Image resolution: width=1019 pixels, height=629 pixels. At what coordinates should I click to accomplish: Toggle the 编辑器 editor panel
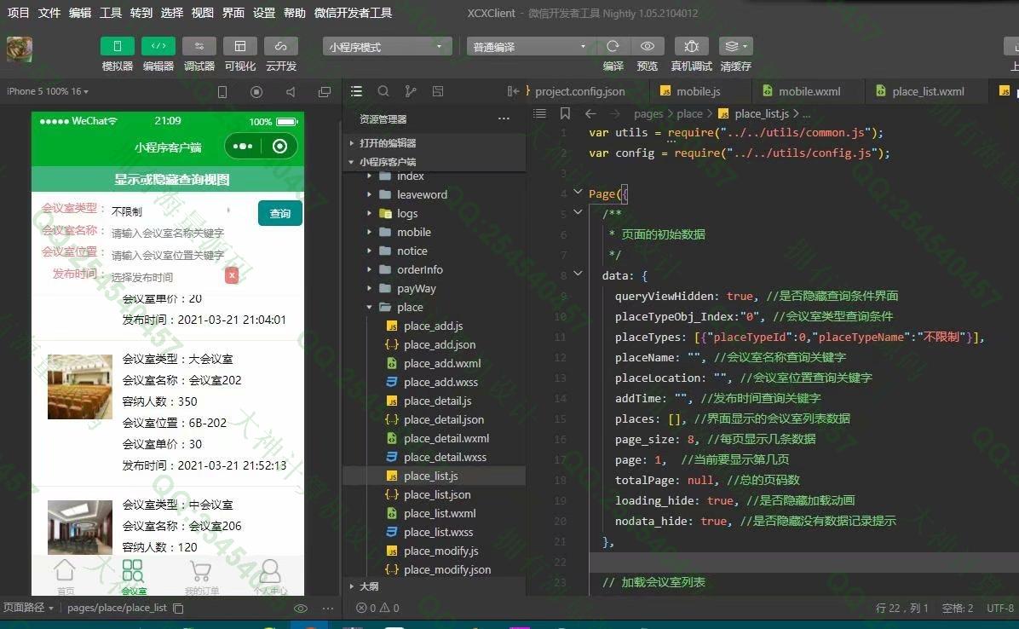tap(158, 46)
